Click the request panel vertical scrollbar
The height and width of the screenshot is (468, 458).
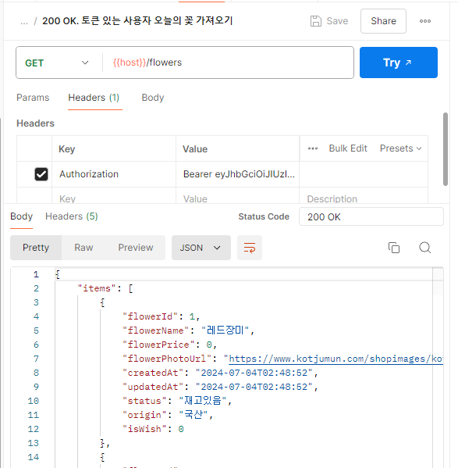tap(446, 149)
